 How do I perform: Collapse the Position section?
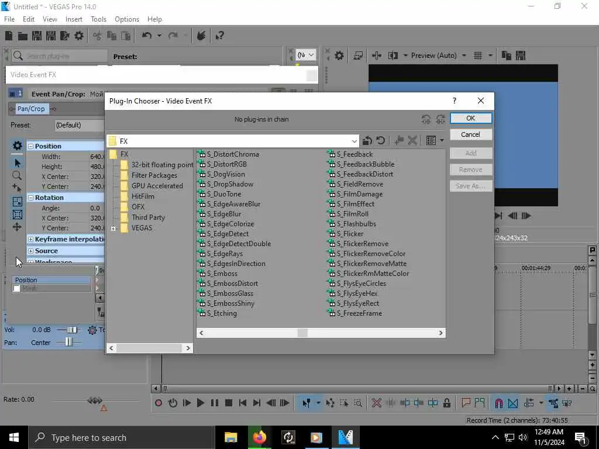coord(31,146)
